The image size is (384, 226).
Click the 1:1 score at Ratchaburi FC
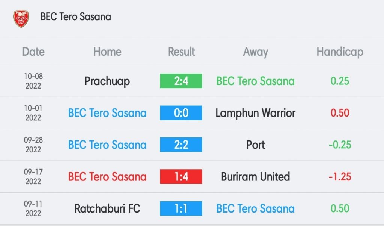pyautogui.click(x=181, y=208)
